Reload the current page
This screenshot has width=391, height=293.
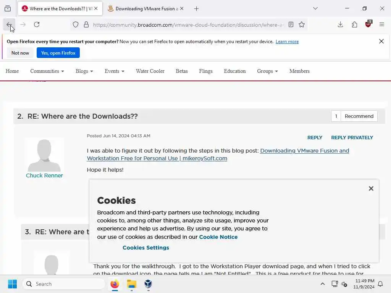point(37,24)
